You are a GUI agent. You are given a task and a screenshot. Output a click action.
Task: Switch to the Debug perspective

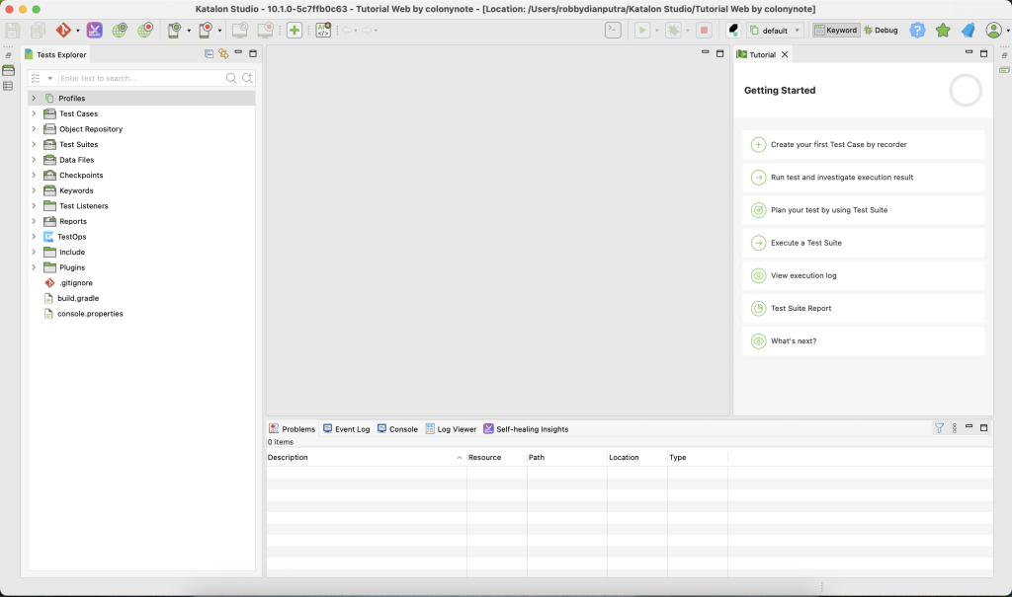pyautogui.click(x=881, y=31)
